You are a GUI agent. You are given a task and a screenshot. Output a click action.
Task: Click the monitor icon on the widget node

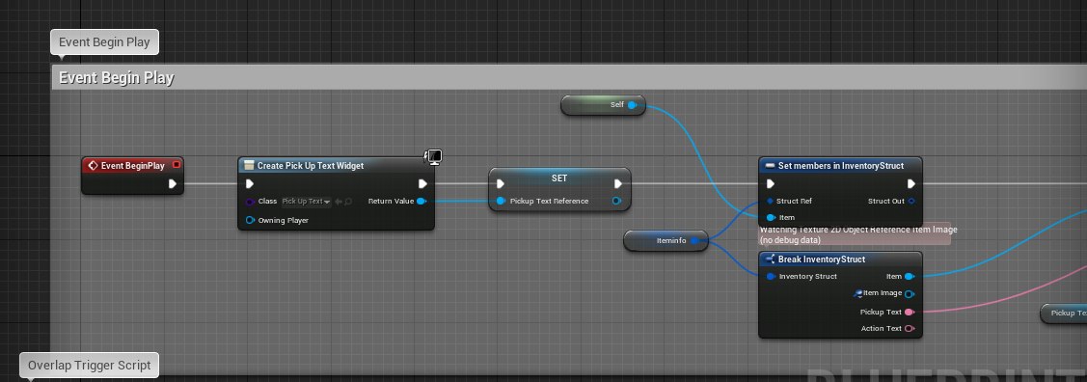pyautogui.click(x=434, y=156)
